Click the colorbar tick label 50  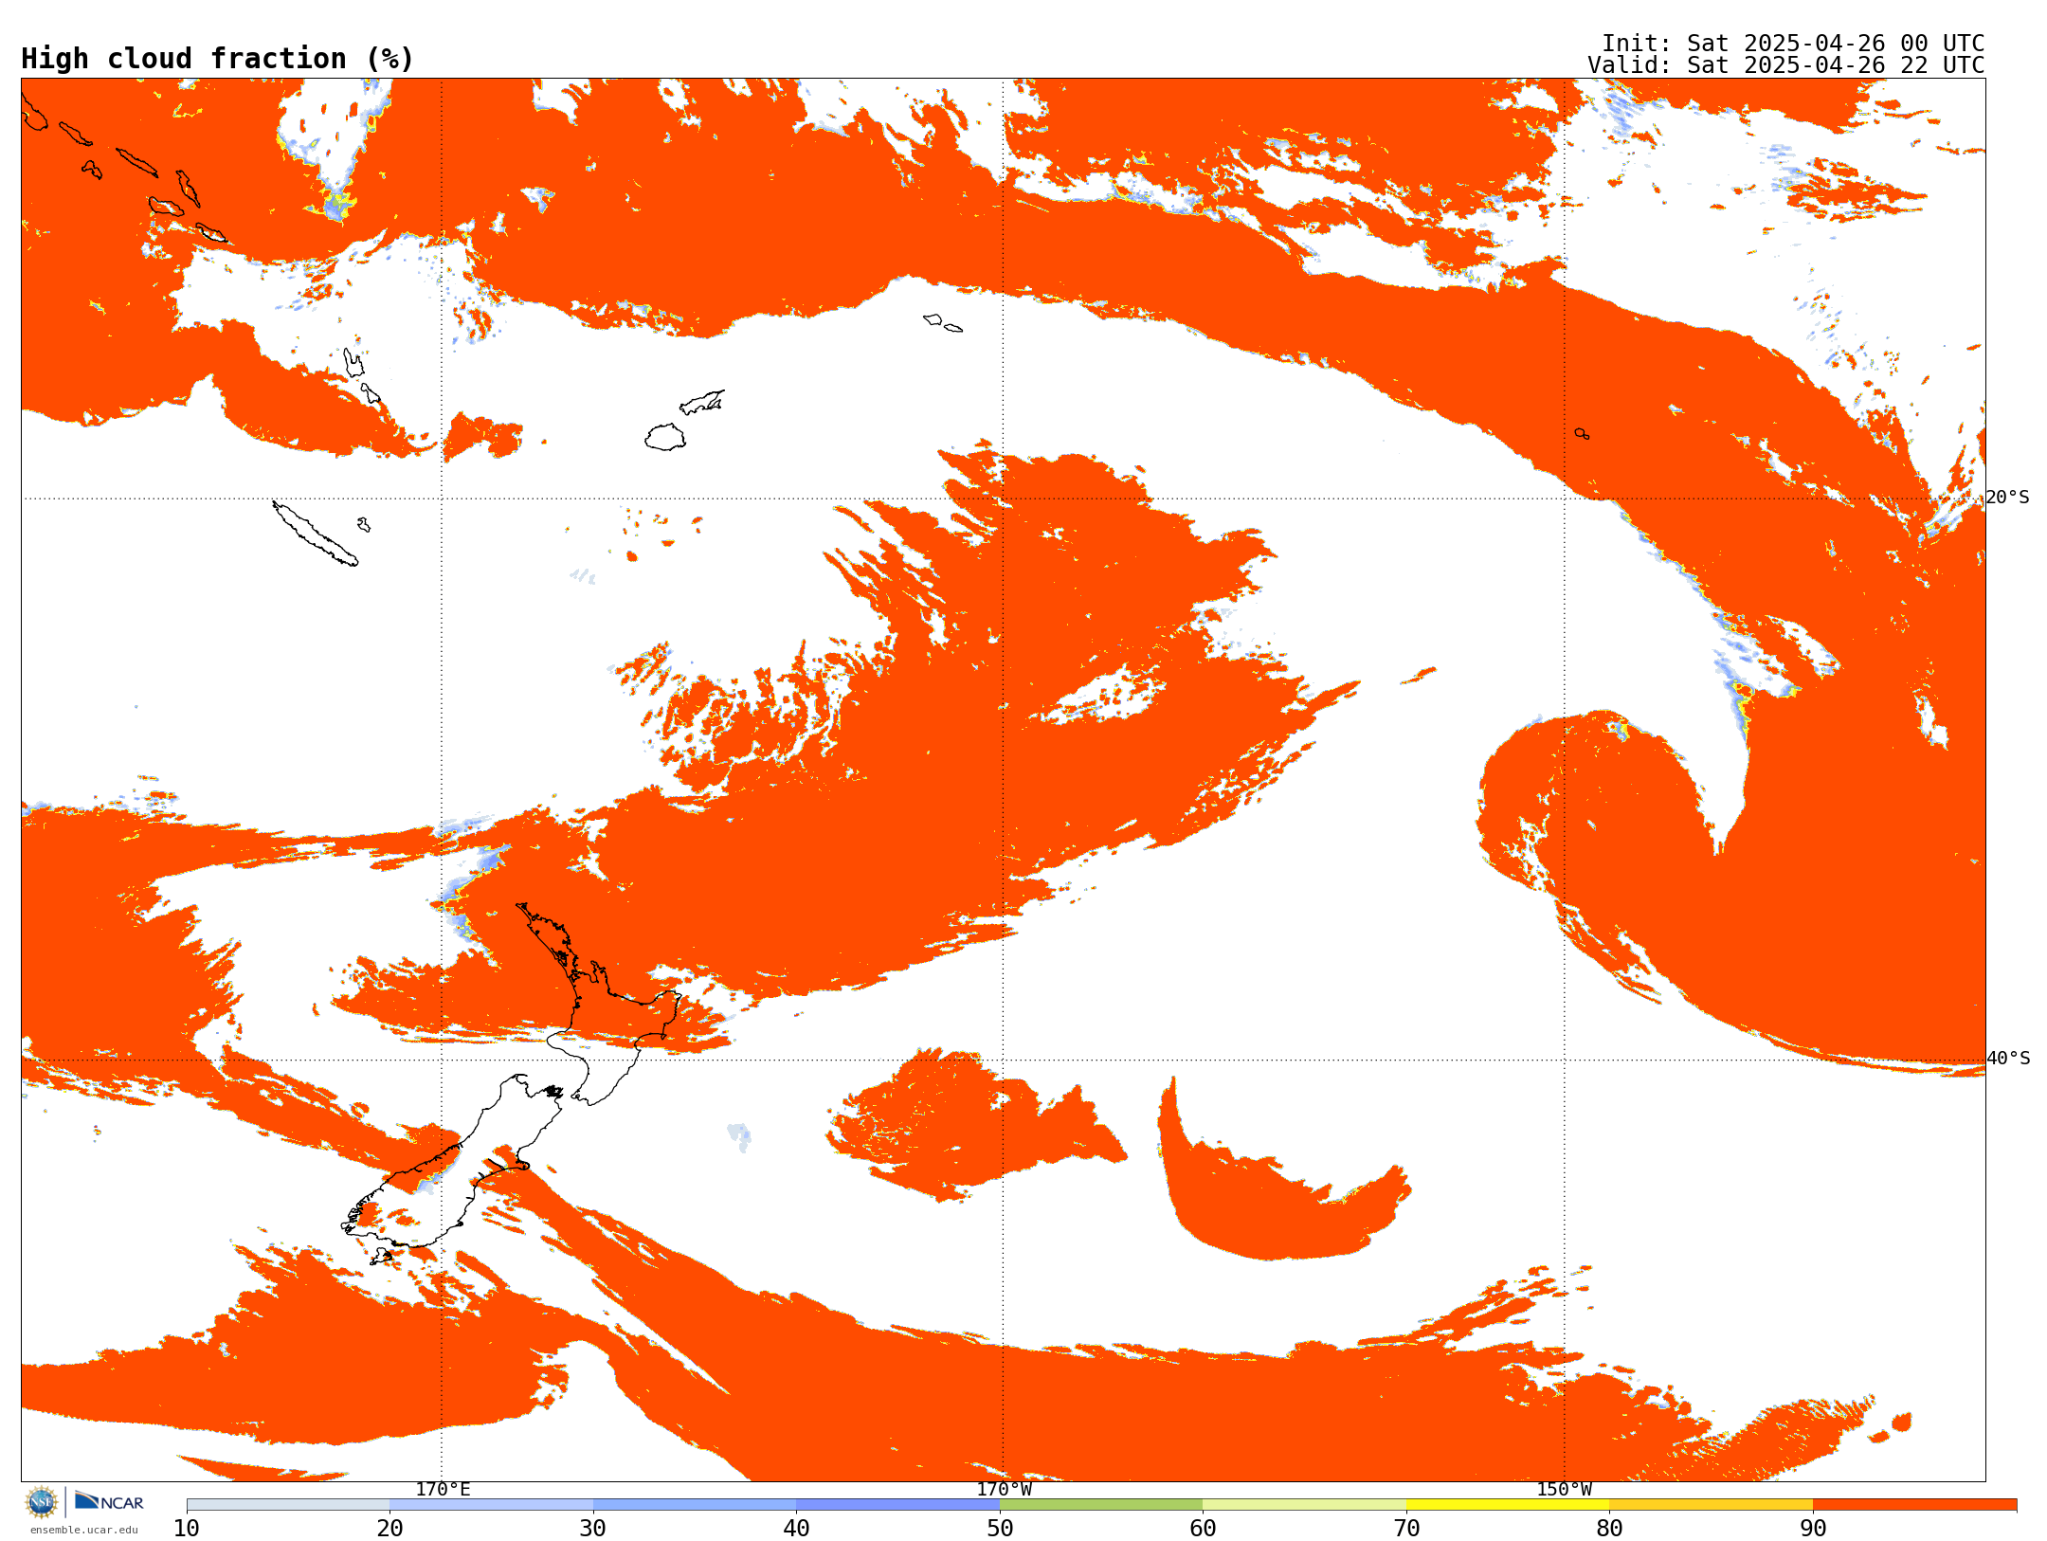pos(1000,1528)
